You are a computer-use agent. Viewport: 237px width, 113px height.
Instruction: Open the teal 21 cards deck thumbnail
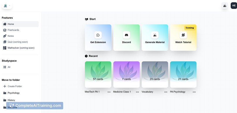pos(183,75)
